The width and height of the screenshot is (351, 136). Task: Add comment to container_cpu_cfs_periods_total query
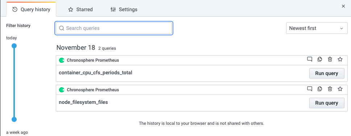[x=310, y=59]
